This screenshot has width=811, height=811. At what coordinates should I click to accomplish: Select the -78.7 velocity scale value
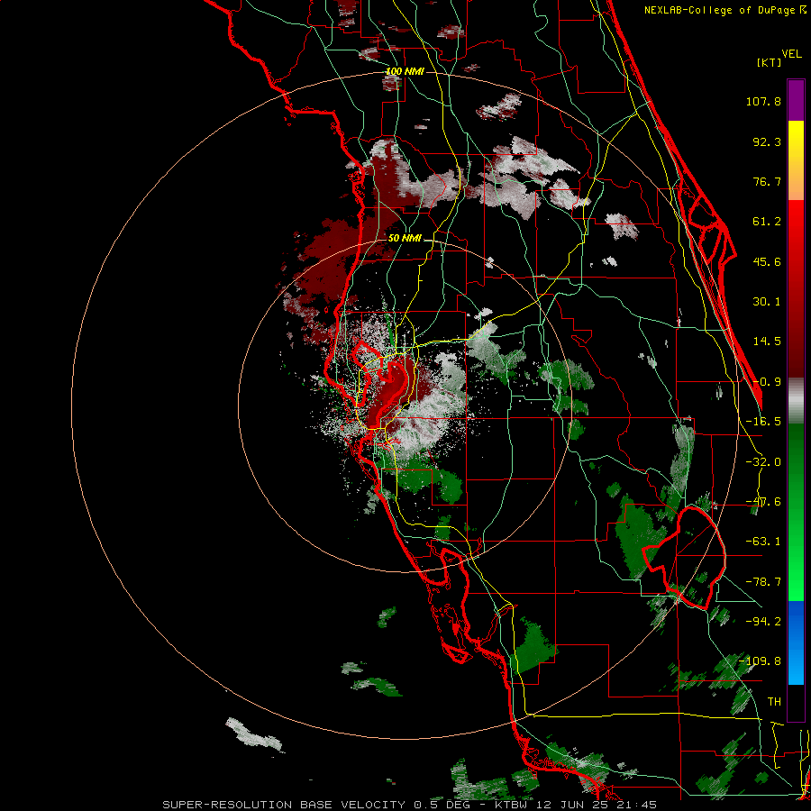point(763,582)
